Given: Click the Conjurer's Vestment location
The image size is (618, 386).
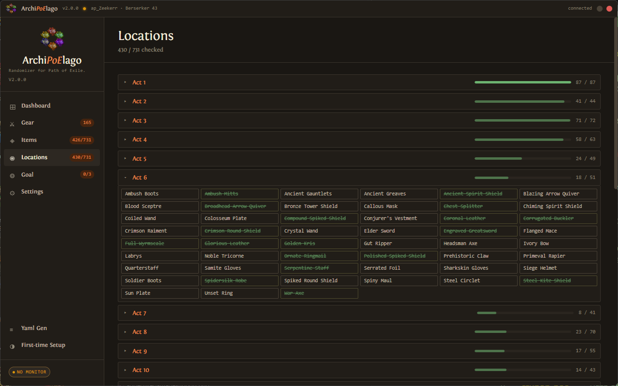Looking at the screenshot, I should (x=399, y=219).
